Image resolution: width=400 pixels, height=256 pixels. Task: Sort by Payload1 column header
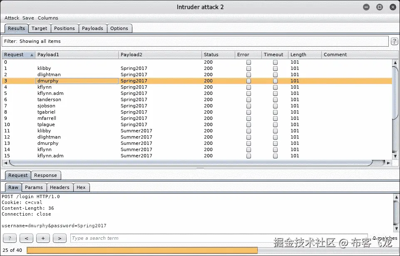pos(77,55)
